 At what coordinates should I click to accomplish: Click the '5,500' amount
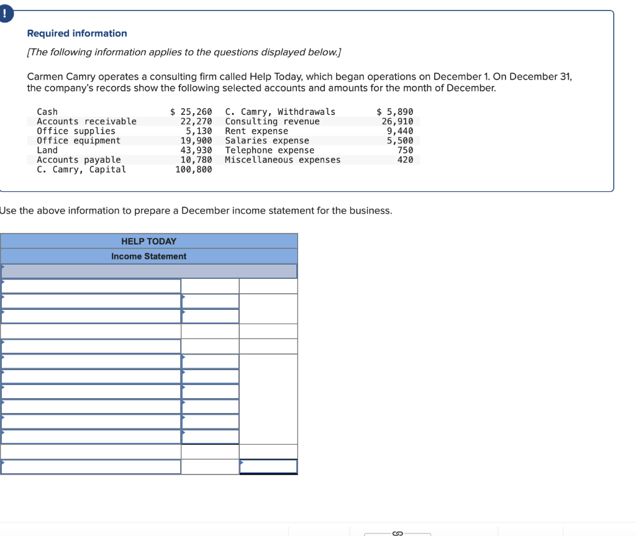coord(400,140)
